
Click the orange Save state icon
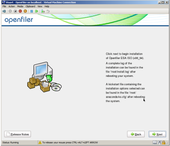(25, 11)
